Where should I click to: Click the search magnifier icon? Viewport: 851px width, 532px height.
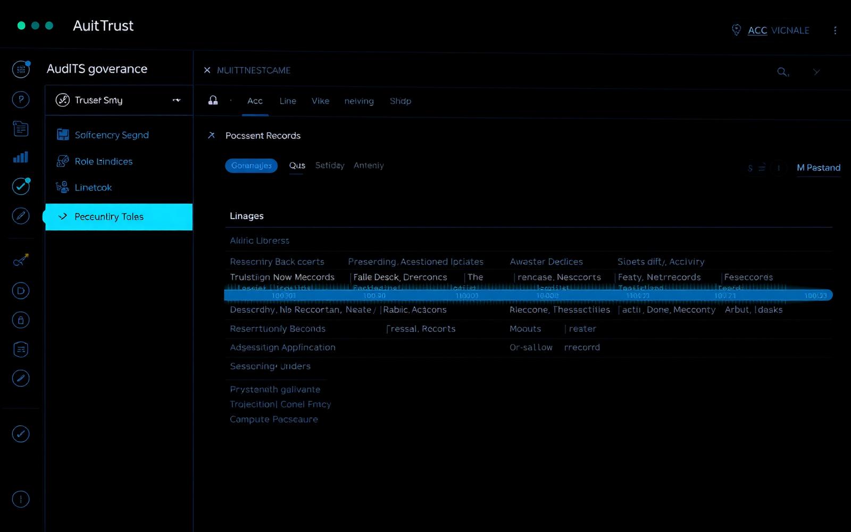click(x=782, y=72)
